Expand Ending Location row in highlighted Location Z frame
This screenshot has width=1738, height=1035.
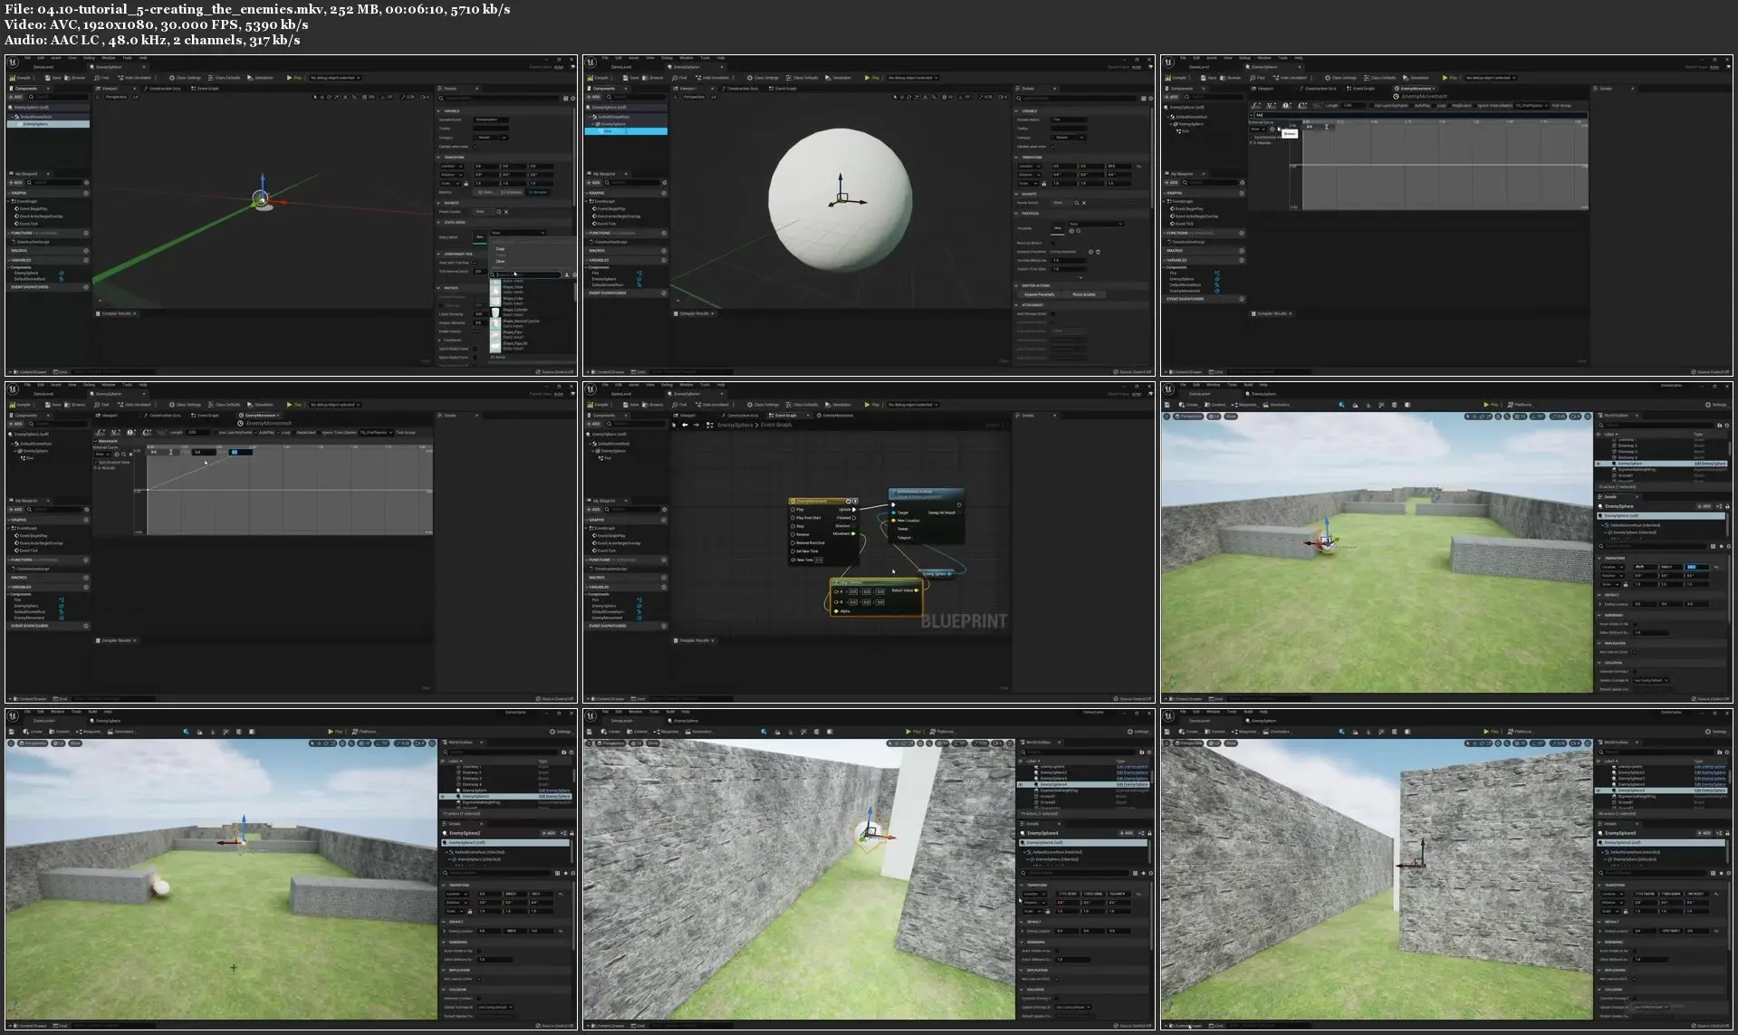click(x=1599, y=604)
